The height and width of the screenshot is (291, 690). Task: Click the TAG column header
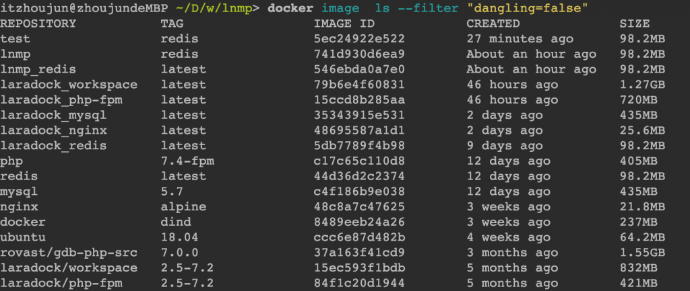(172, 24)
